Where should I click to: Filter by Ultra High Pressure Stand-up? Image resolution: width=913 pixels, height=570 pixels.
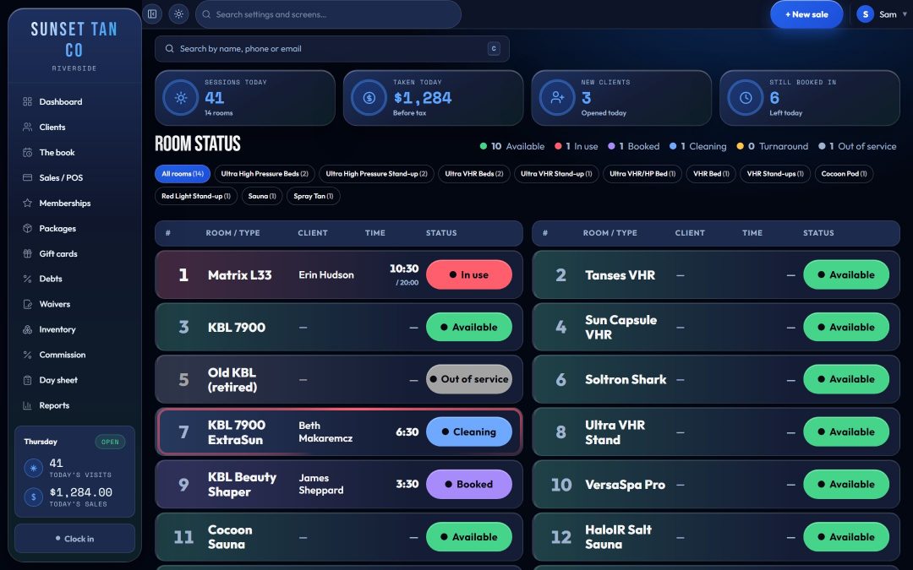(x=376, y=173)
